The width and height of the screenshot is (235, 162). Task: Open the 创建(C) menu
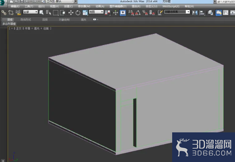coord(68,6)
